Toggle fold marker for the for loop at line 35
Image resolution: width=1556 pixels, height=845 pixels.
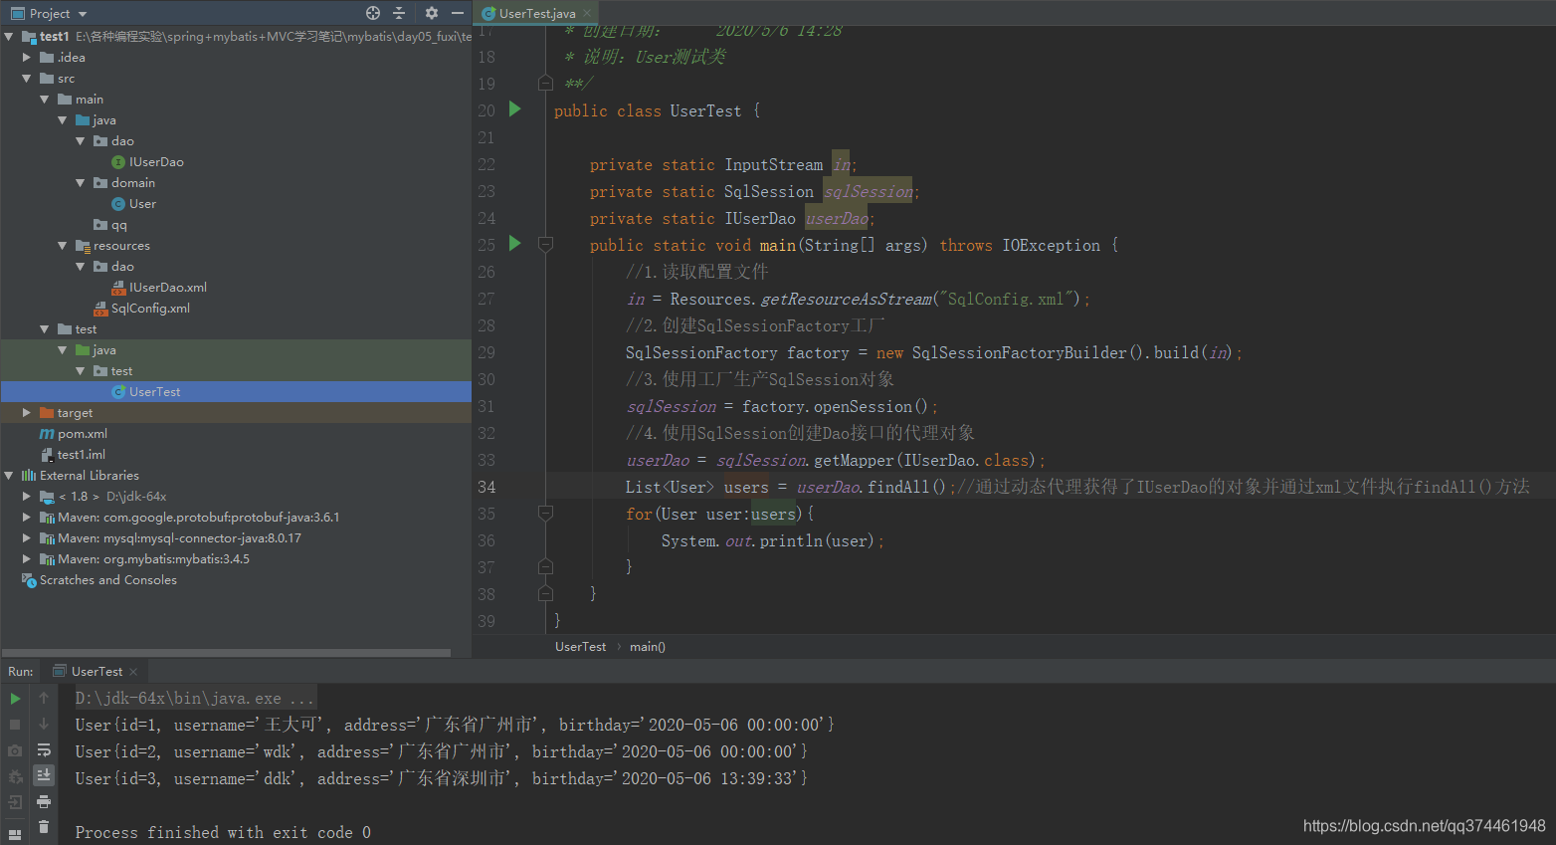545,513
